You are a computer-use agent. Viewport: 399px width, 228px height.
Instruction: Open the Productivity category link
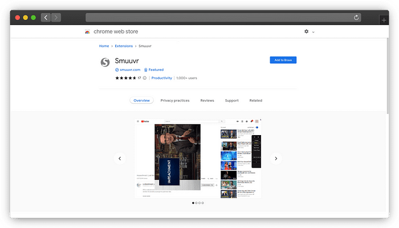pyautogui.click(x=161, y=78)
